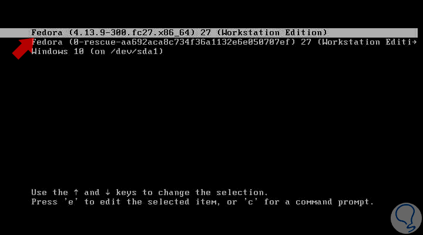Screen dimensions: 423x235
Task: Click the 'e' key hint in help text
Action: tap(70, 202)
